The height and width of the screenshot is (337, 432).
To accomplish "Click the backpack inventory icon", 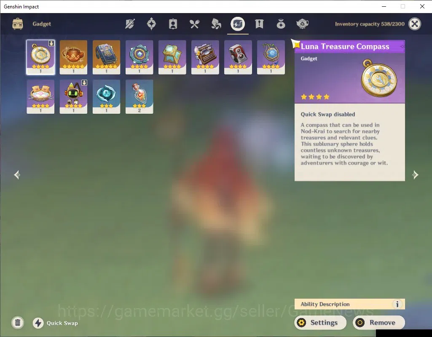I will tap(18, 24).
